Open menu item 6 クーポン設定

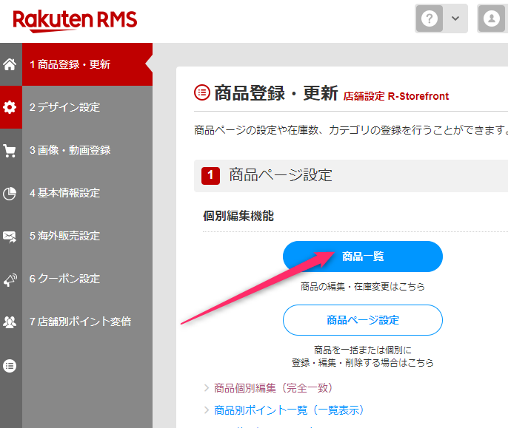click(87, 279)
